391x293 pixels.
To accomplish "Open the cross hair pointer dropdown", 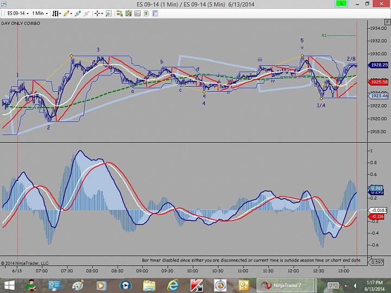I will point(98,14).
